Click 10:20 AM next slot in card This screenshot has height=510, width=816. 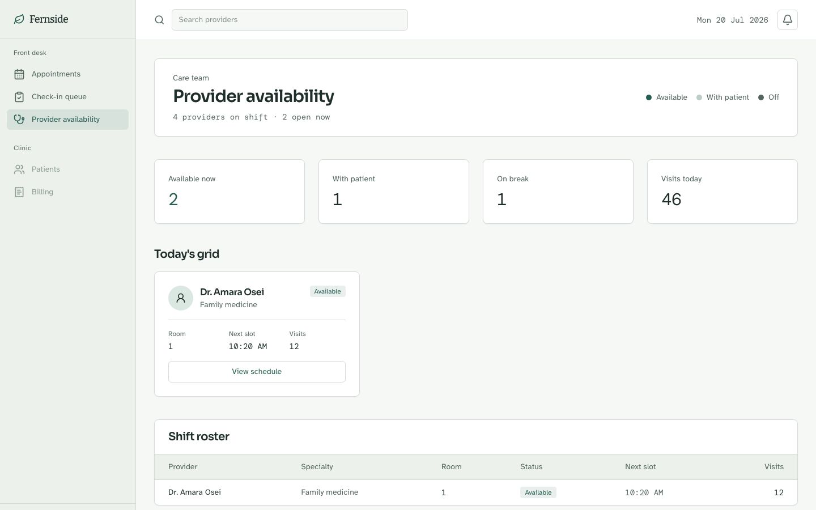tap(248, 346)
